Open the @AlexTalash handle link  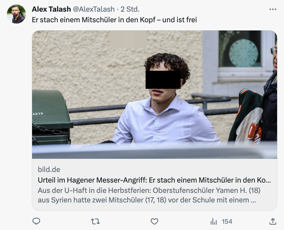[94, 9]
